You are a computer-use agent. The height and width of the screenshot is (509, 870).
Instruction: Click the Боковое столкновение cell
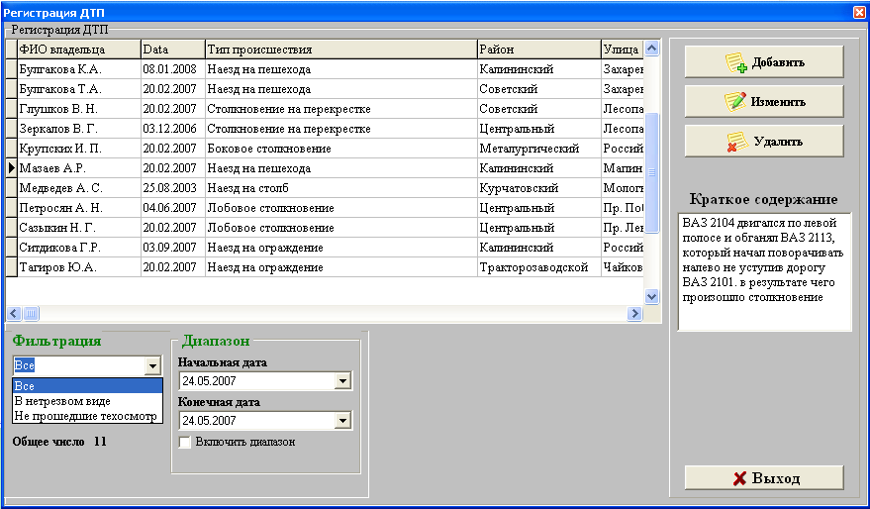[x=341, y=149]
